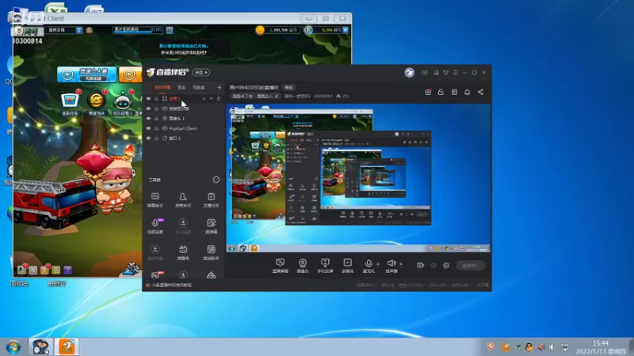Viewport: 634px width, 356px height.
Task: Hide the PopKart Client source
Action: tap(148, 128)
